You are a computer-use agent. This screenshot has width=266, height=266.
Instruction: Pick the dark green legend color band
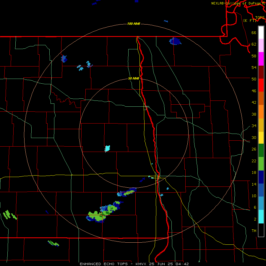point(261,150)
